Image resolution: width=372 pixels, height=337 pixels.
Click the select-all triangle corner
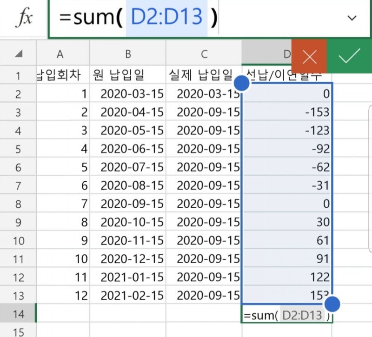click(18, 53)
